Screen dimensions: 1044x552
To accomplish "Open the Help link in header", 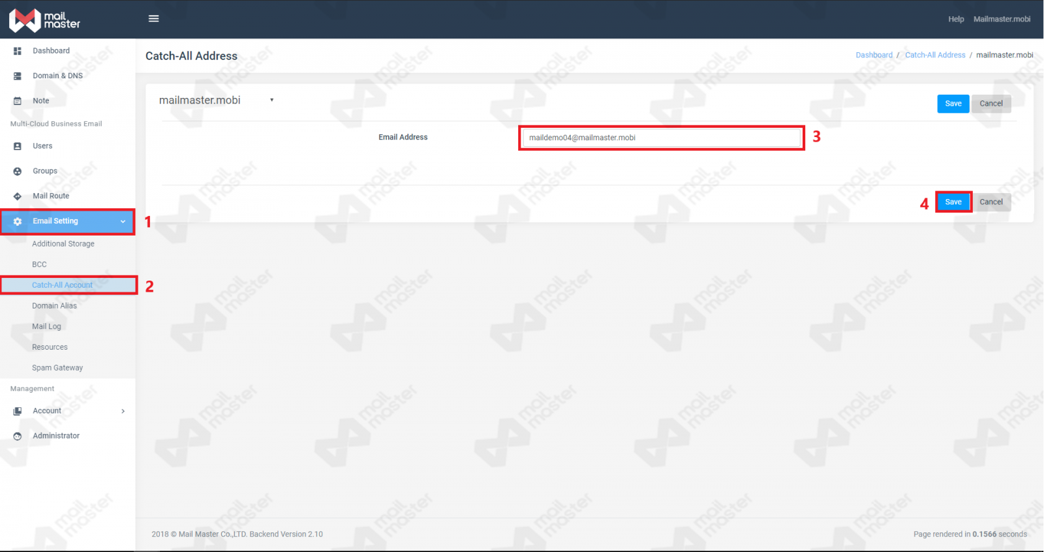I will (x=956, y=19).
